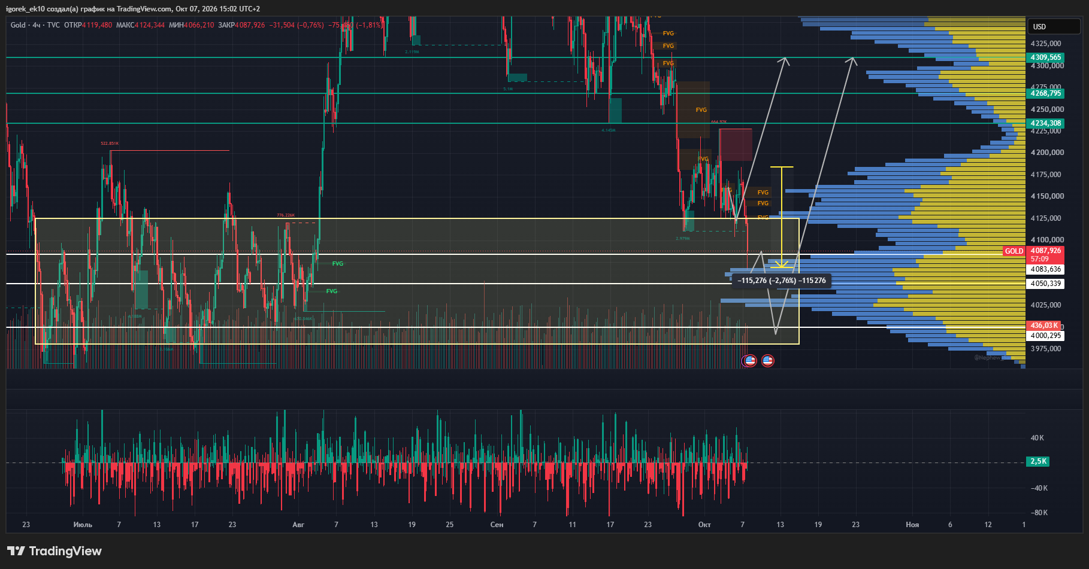
Task: Select the МАКС 4124,344 high value
Action: [140, 25]
